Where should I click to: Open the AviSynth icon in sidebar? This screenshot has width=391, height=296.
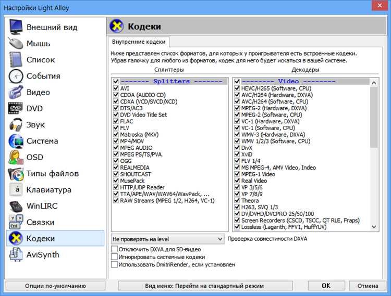16,254
